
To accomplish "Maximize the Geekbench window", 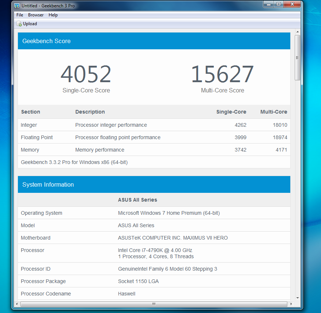I will 279,4.
